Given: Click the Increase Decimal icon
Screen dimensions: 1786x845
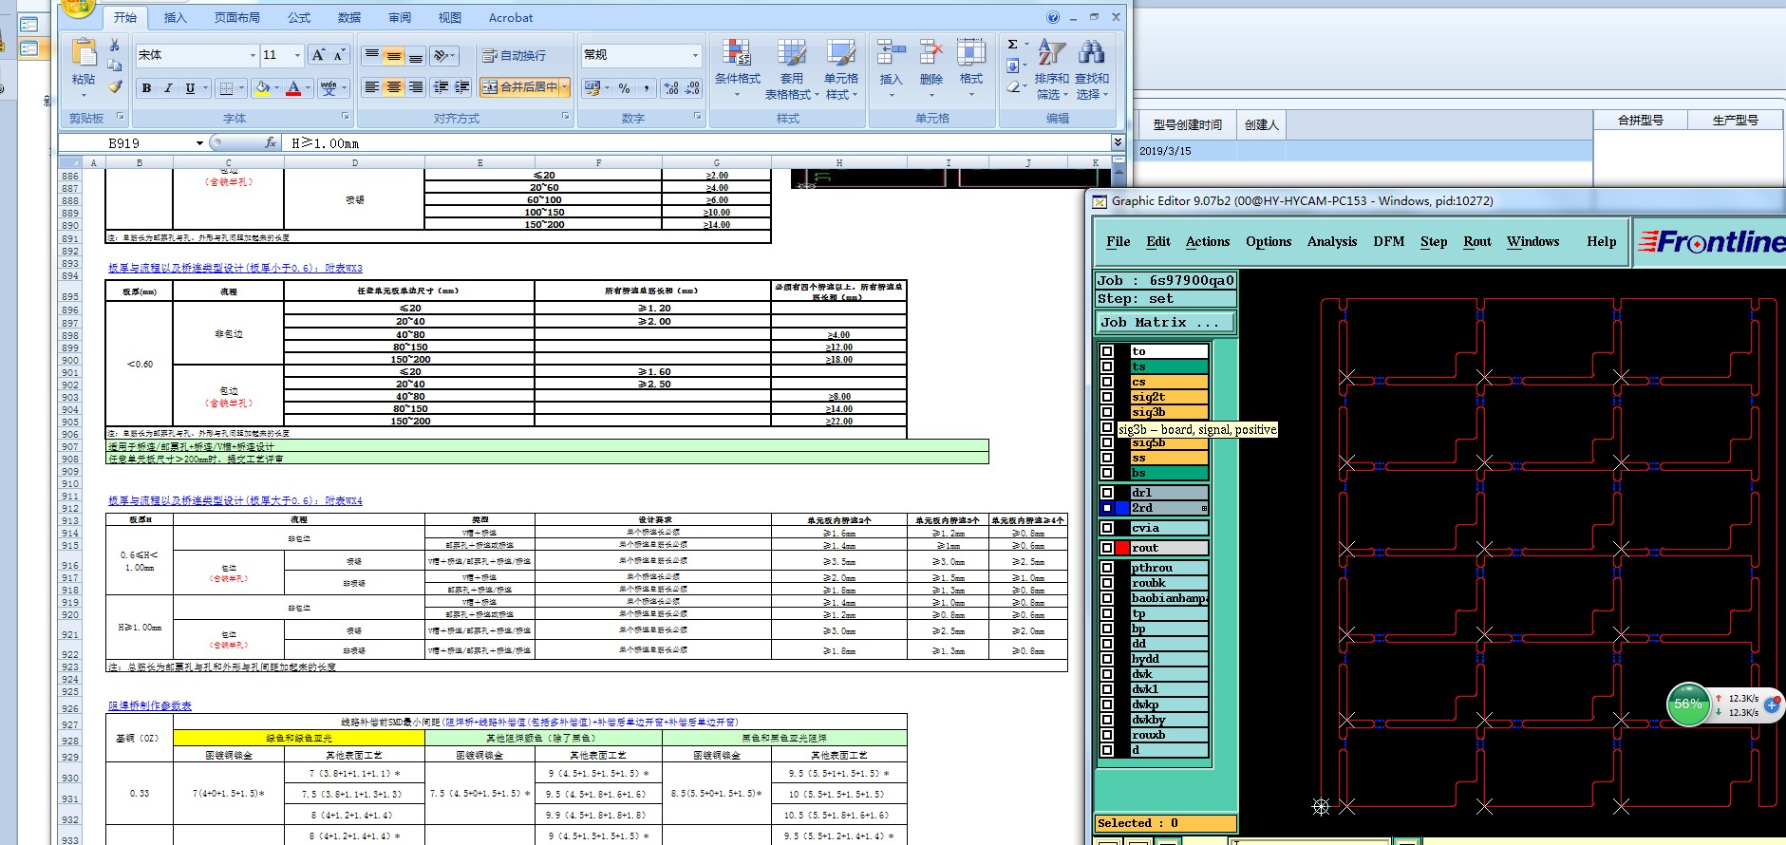Looking at the screenshot, I should (x=671, y=87).
